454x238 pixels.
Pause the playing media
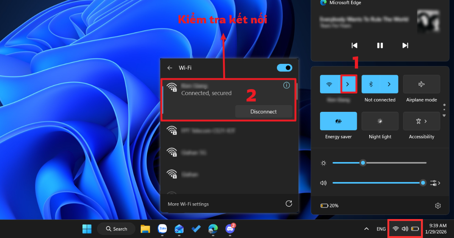pos(380,45)
